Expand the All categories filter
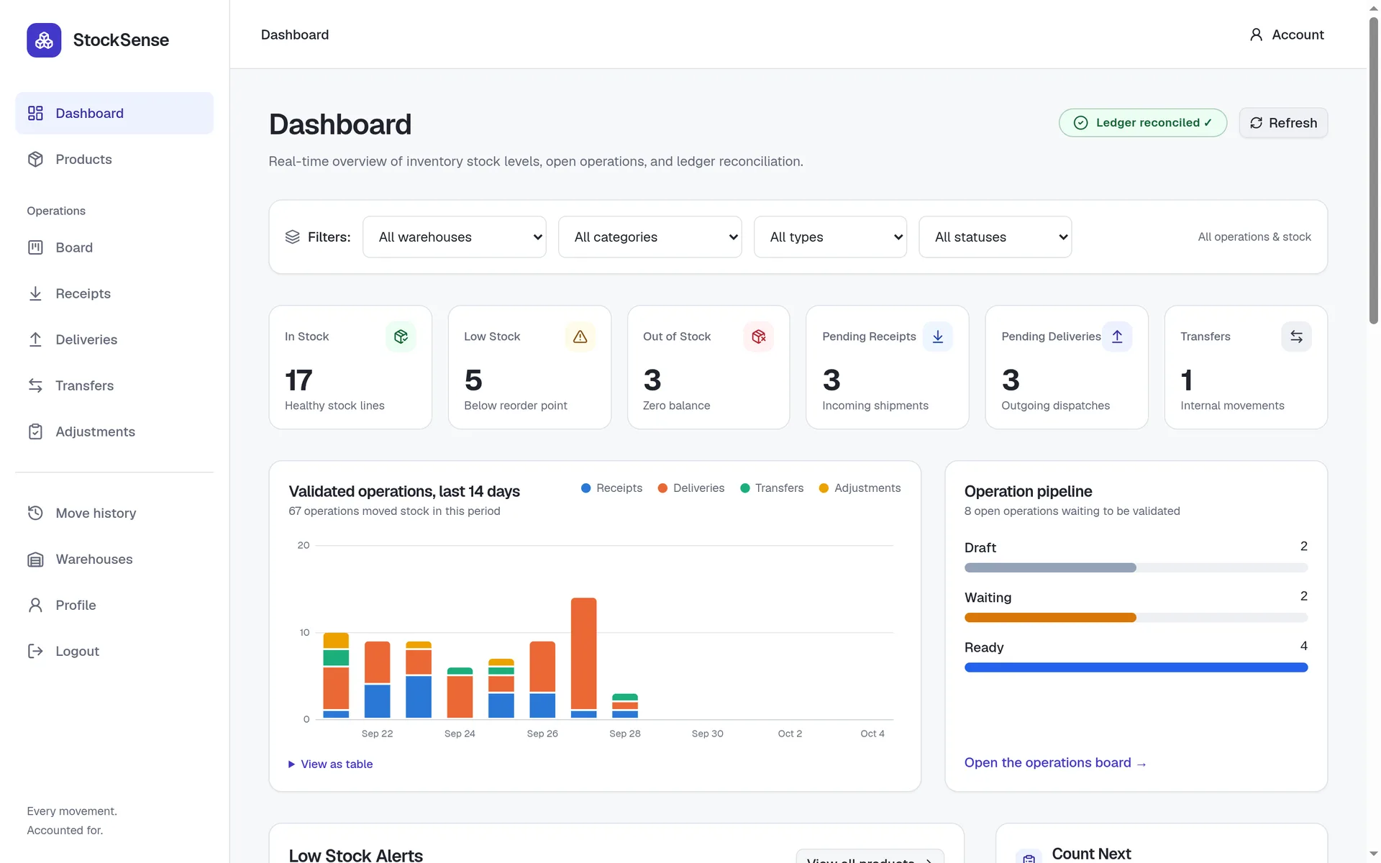Image resolution: width=1381 pixels, height=863 pixels. [650, 237]
